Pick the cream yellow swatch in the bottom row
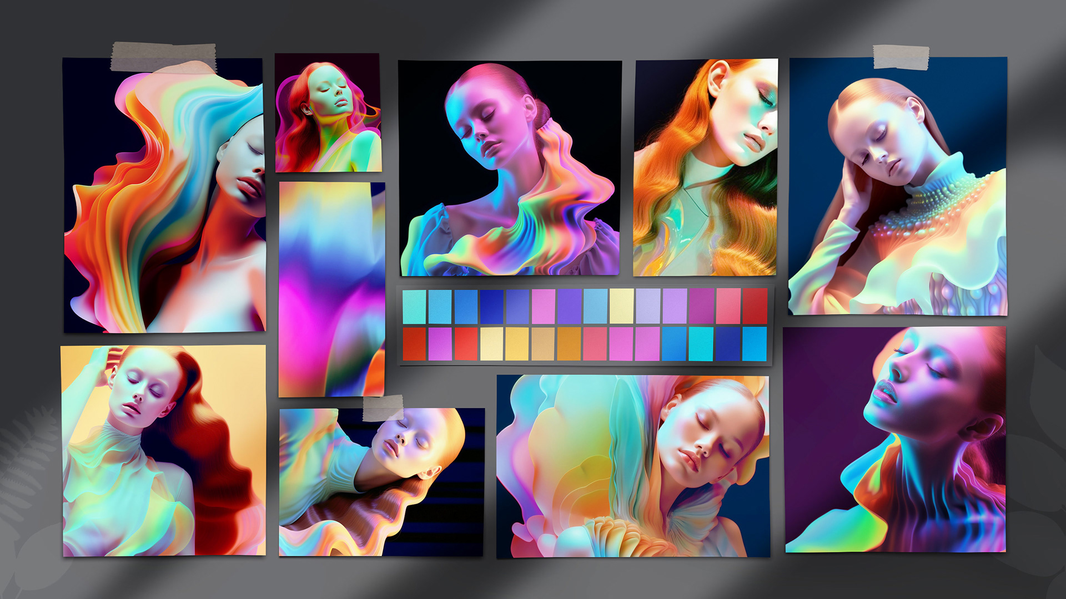The image size is (1066, 599). pyautogui.click(x=491, y=344)
